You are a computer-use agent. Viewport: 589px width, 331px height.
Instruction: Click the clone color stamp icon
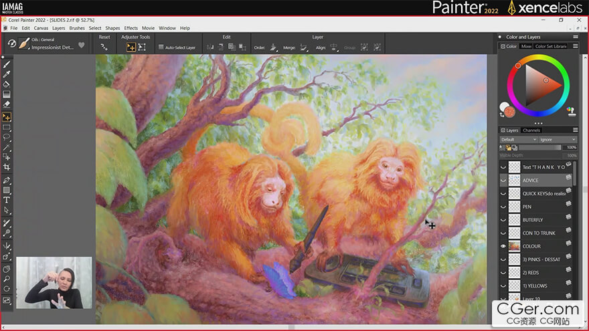tap(572, 112)
